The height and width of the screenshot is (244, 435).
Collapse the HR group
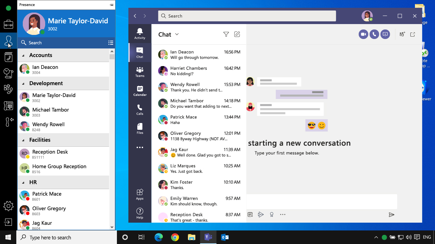23,182
